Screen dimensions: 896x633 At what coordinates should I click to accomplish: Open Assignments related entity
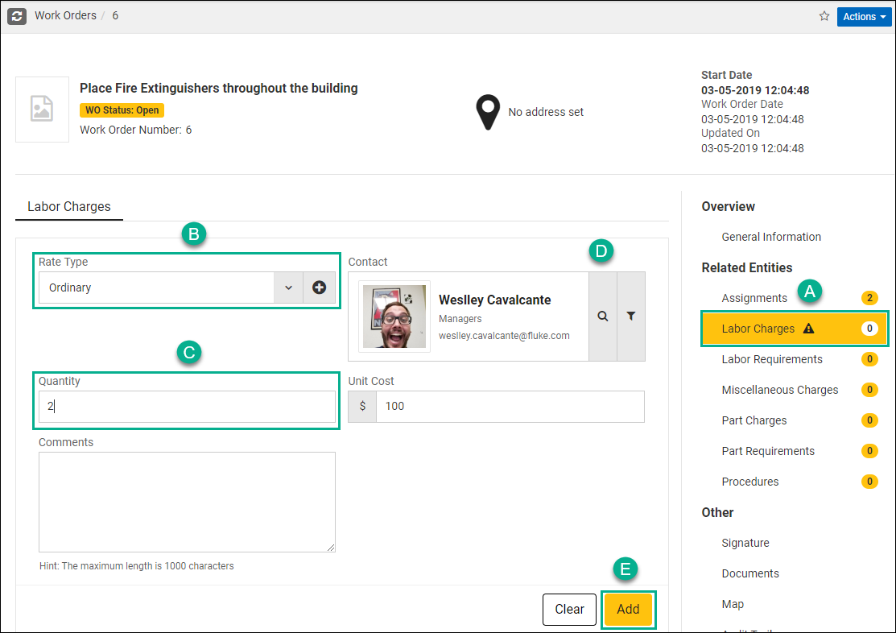754,298
